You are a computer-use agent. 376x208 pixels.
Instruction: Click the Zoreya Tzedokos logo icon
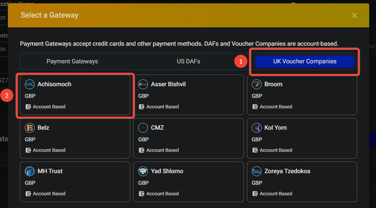tap(257, 171)
